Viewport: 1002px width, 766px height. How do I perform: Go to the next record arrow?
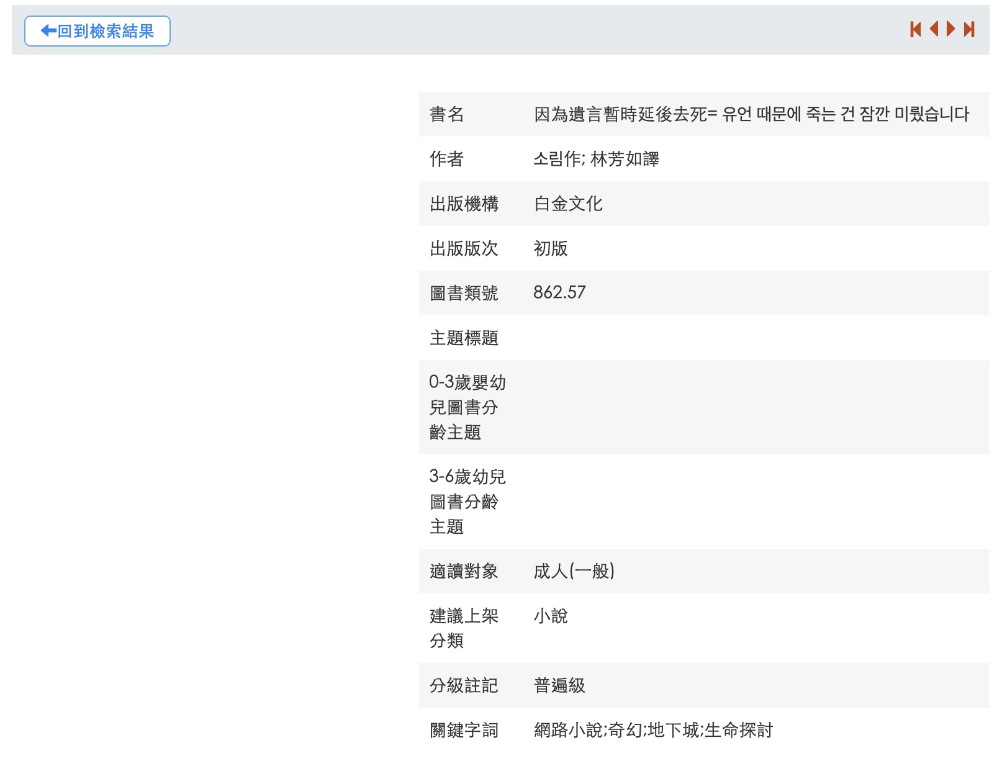click(x=950, y=29)
